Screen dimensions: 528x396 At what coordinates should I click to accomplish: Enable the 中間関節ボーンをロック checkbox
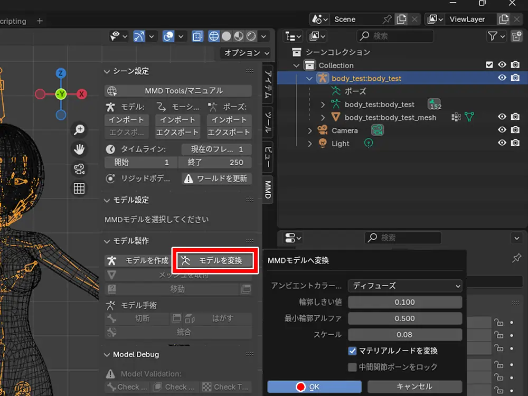tap(352, 367)
